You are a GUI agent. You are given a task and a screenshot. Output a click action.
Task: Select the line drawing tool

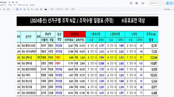(x=32, y=9)
